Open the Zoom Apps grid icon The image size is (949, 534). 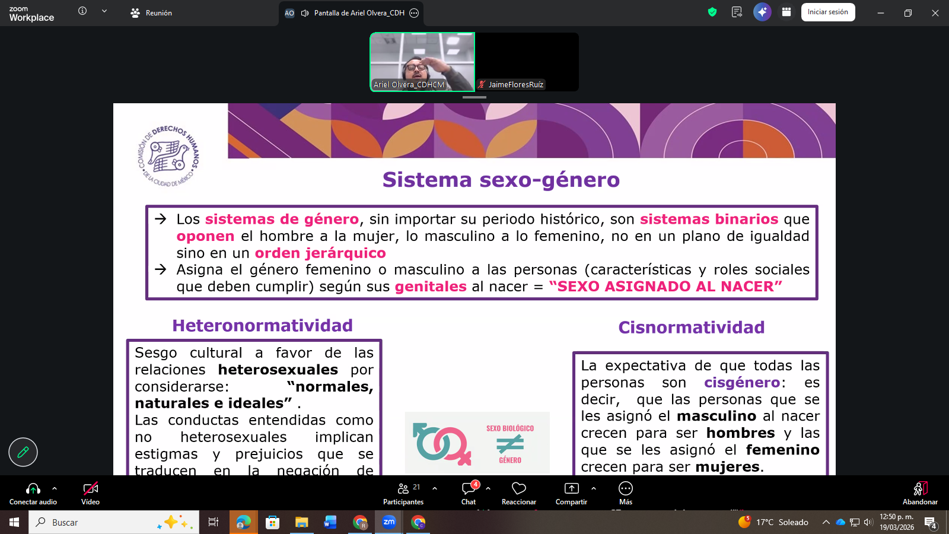click(786, 12)
